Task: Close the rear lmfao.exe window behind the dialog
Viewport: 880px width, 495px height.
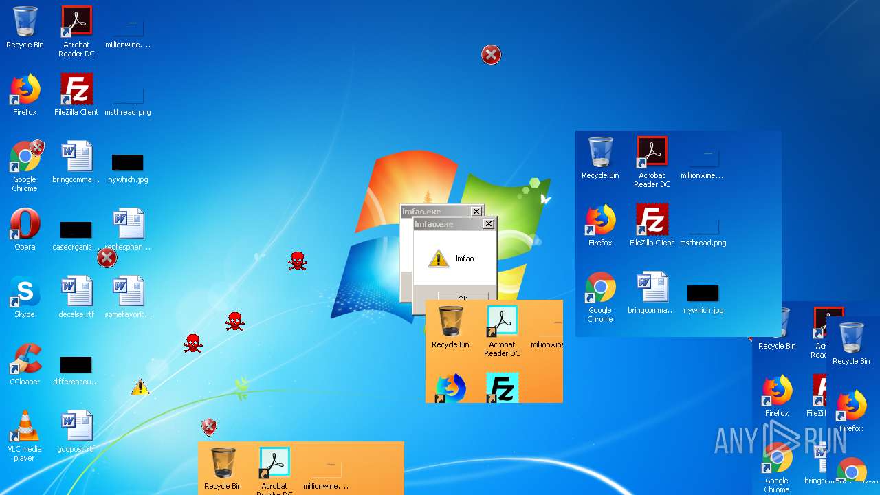Action: 476,211
